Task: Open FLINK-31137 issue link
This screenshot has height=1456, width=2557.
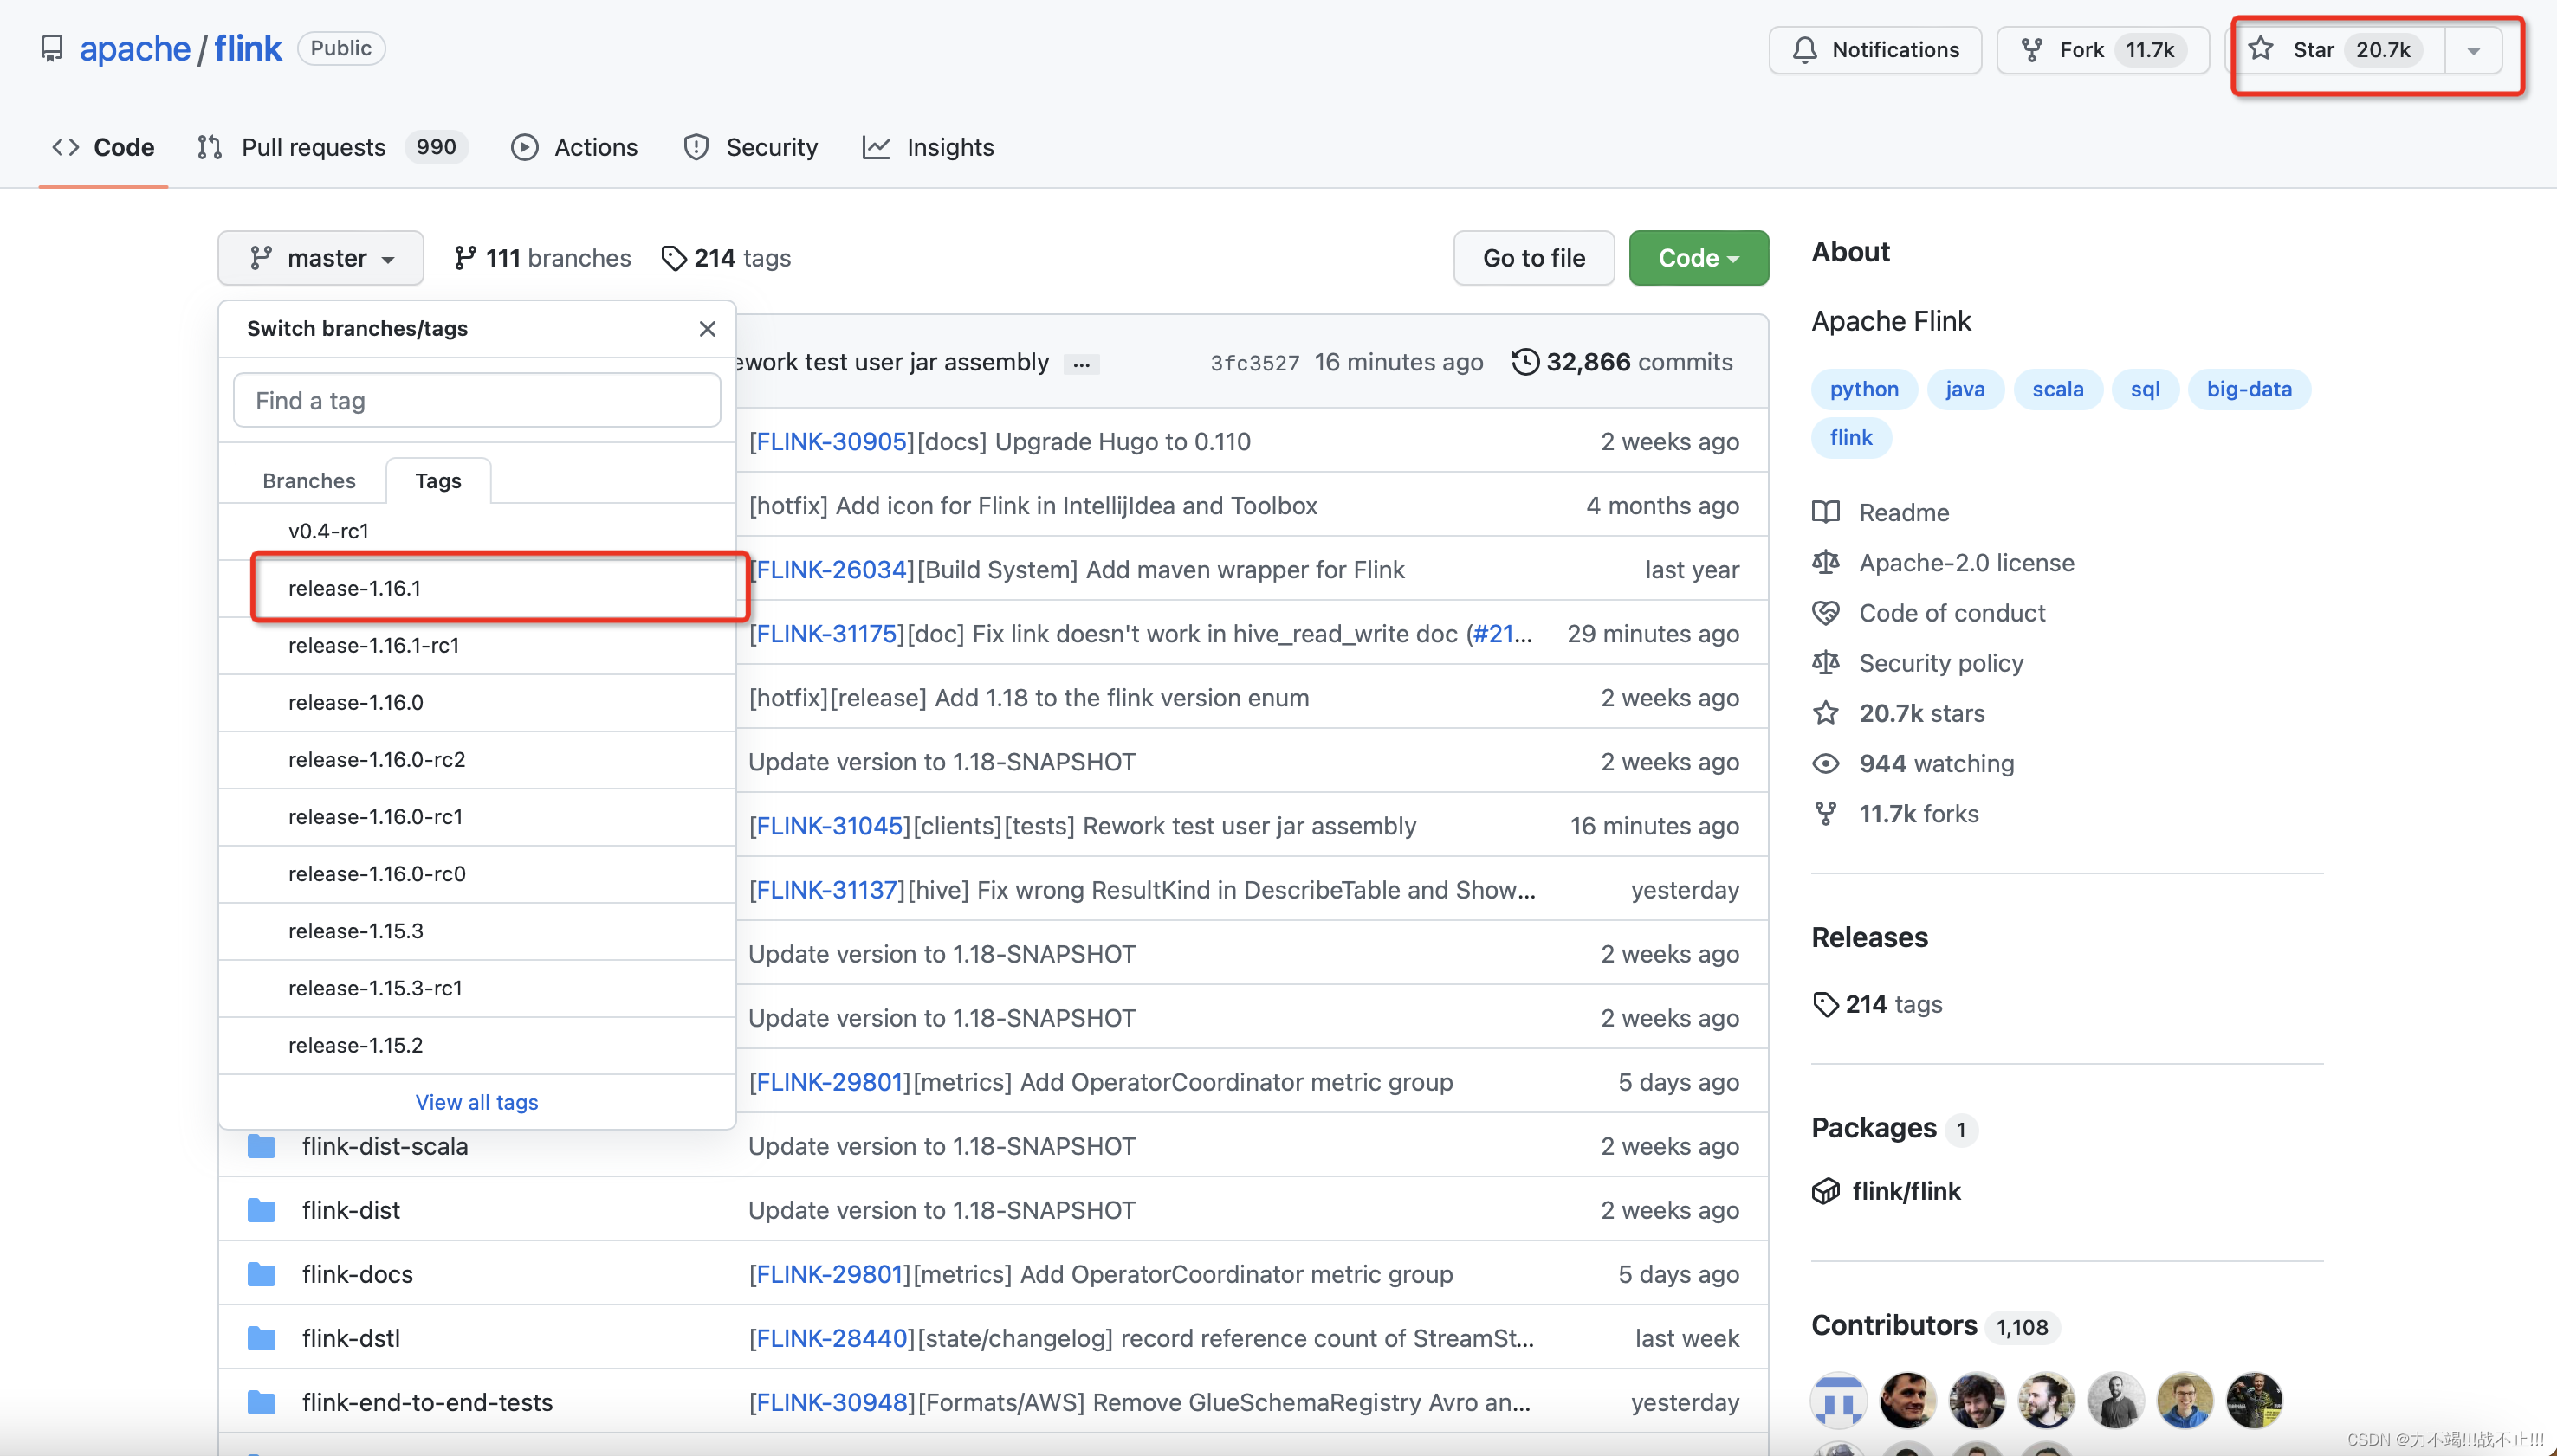Action: point(826,889)
